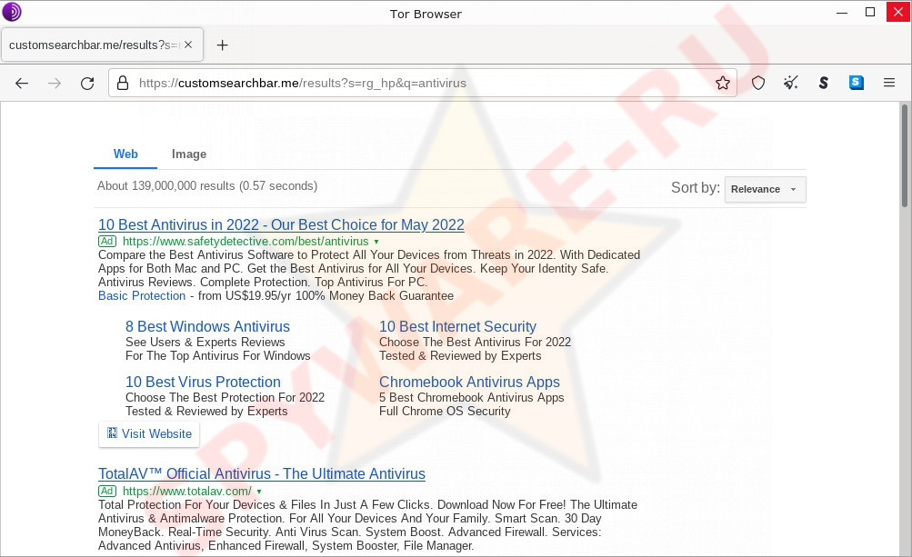Viewport: 912px width, 557px height.
Task: Click 'See Users & Experts Reviews' text
Action: pyautogui.click(x=205, y=342)
